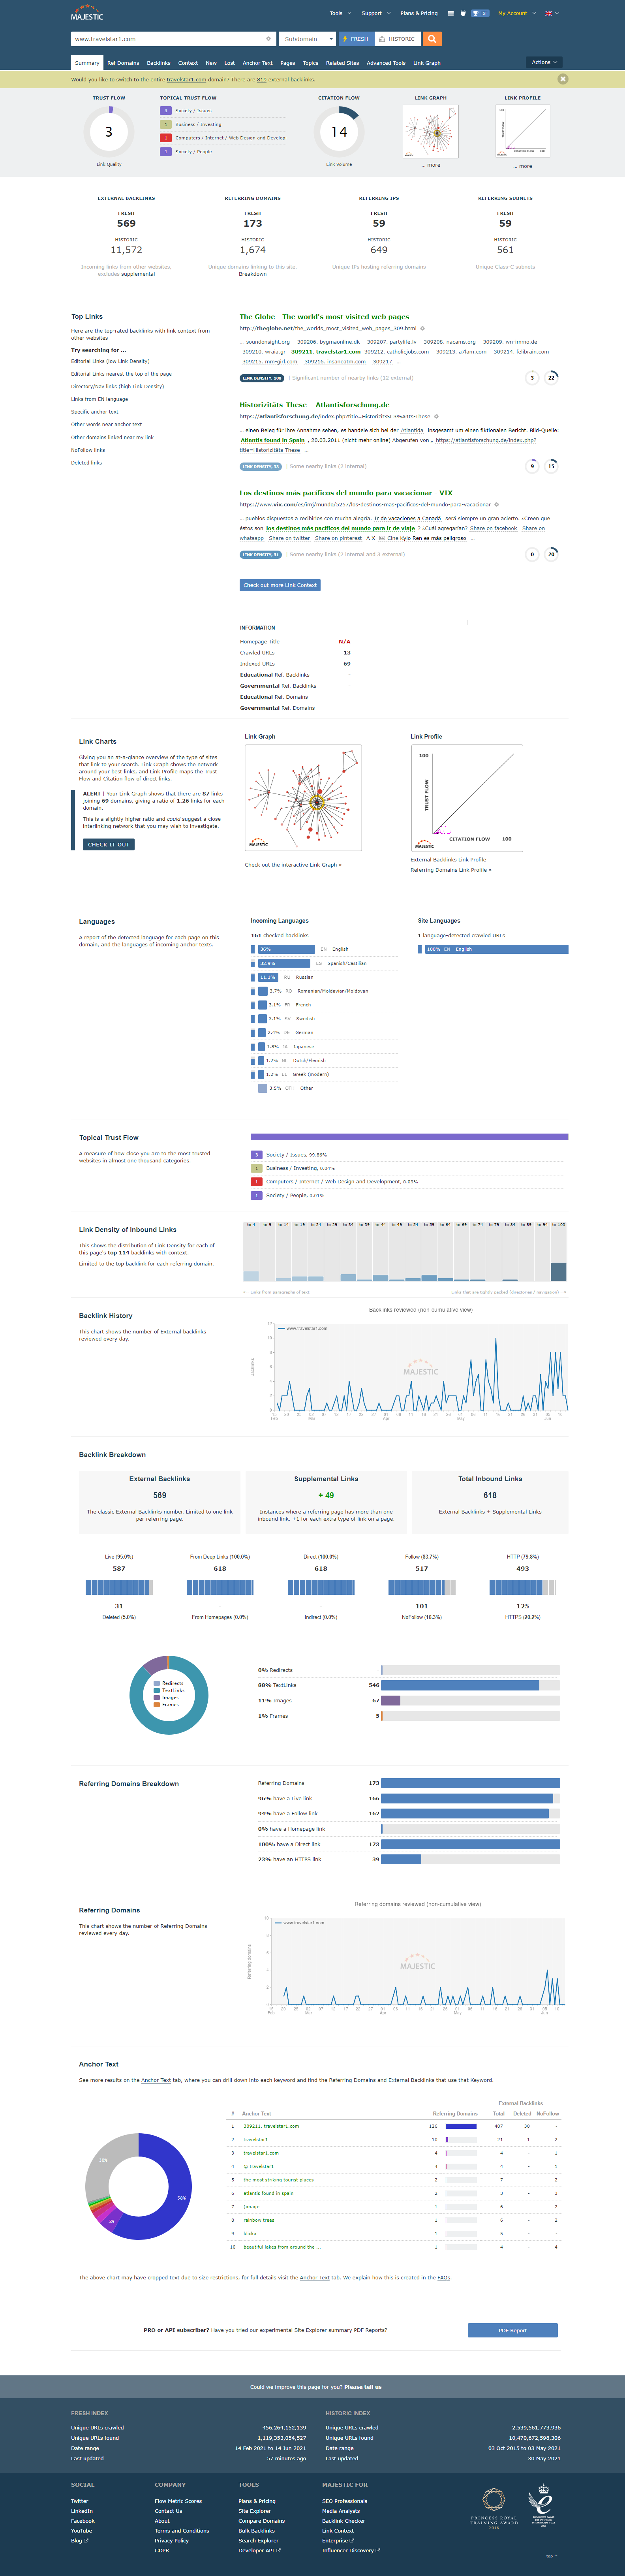Open the Subdomain scope dropdown
This screenshot has height=2576, width=625.
pos(307,39)
